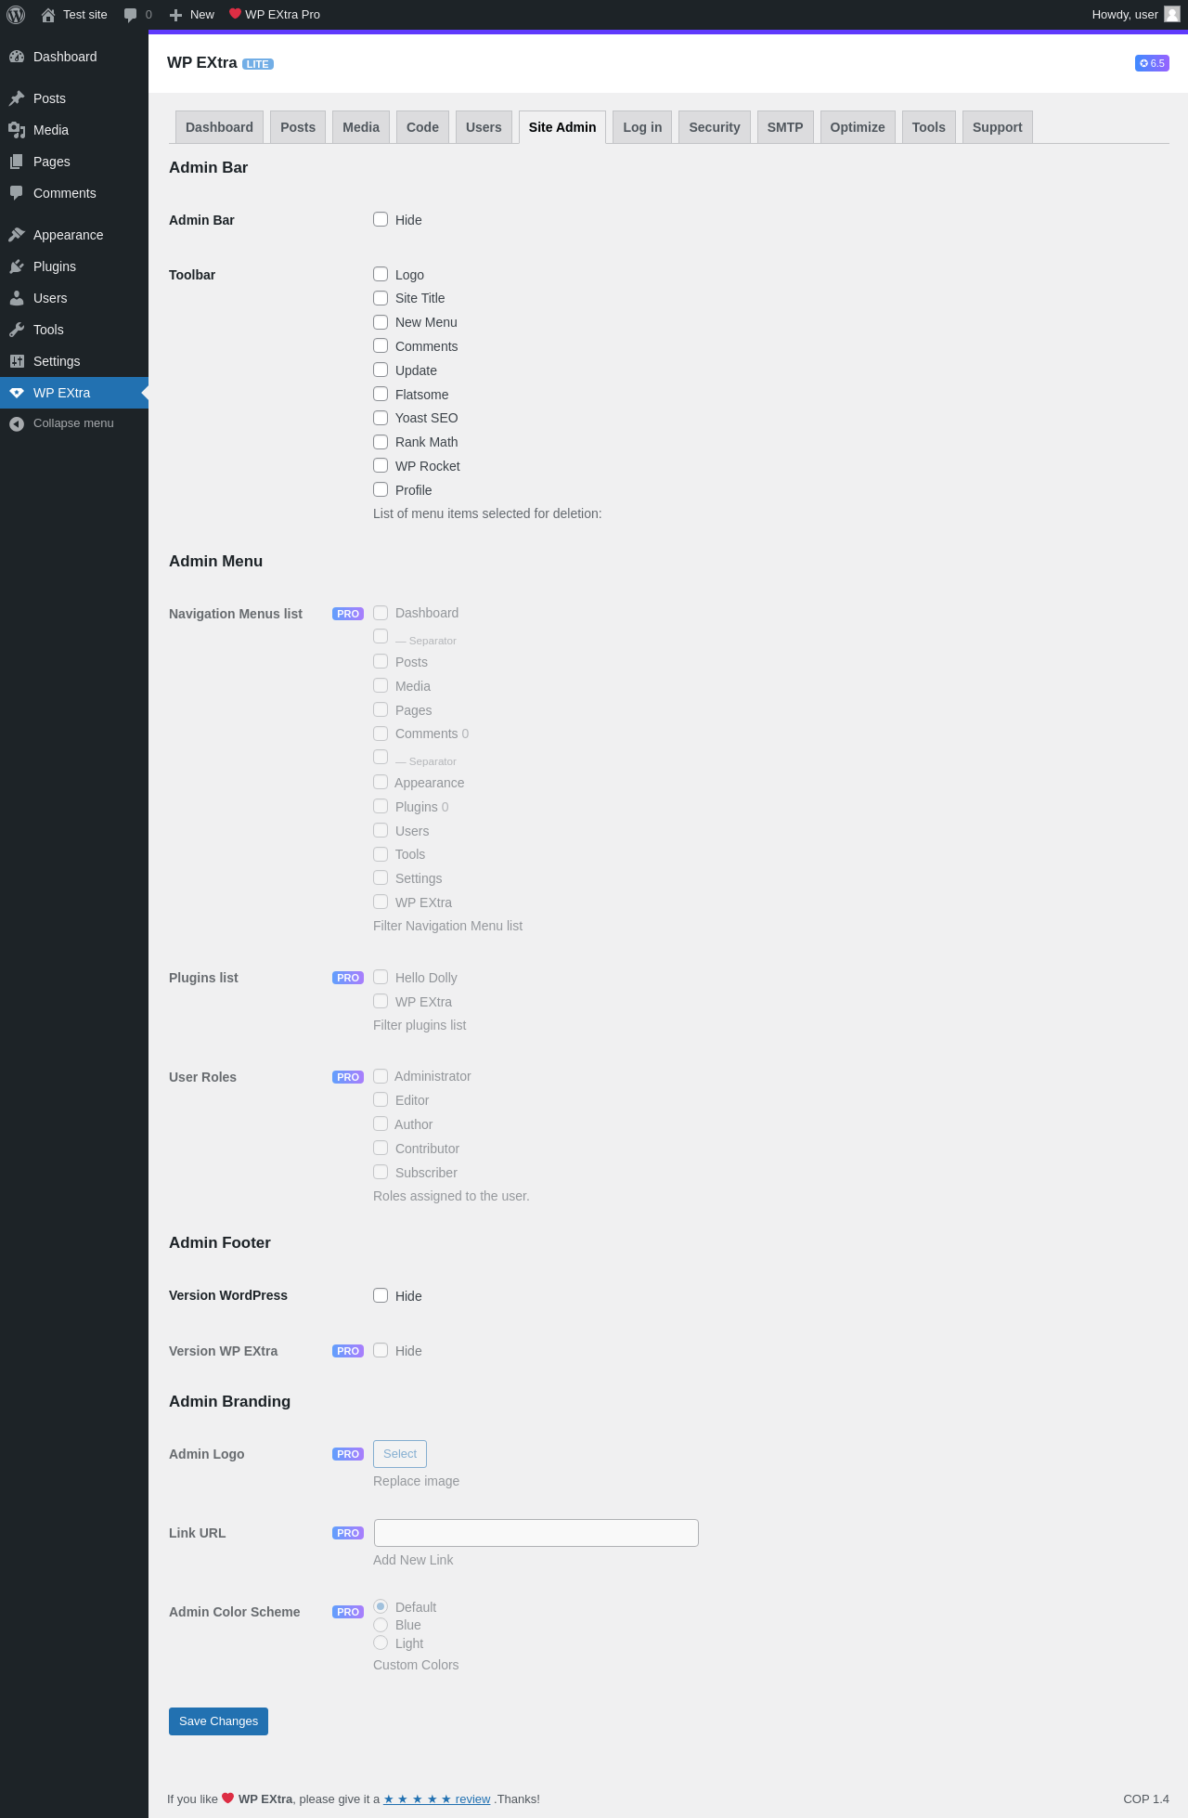The height and width of the screenshot is (1818, 1188).
Task: Open Howdy, user account menu
Action: [x=1135, y=15]
